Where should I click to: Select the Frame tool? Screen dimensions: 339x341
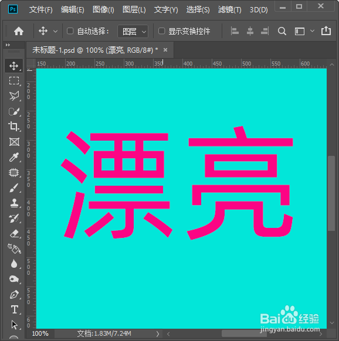tap(14, 142)
